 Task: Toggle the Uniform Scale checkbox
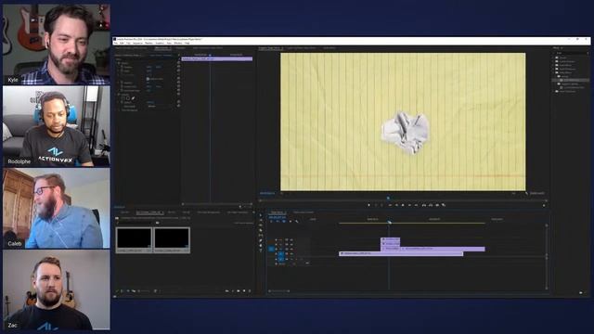pyautogui.click(x=148, y=79)
